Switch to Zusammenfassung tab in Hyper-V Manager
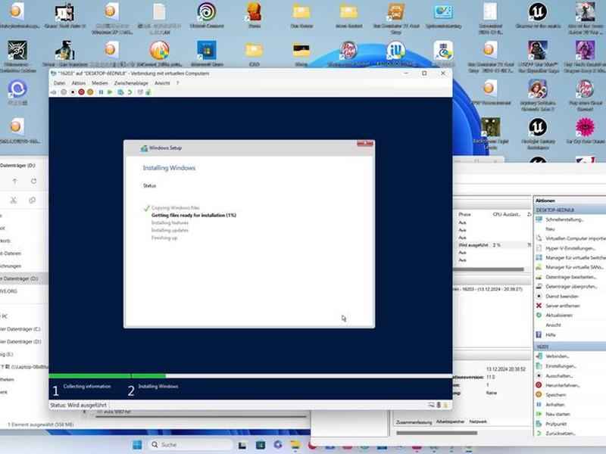The width and height of the screenshot is (606, 454). click(414, 422)
